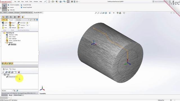This screenshot has width=180, height=101.
Task: Click the TURN mode button
Action: point(3,20)
